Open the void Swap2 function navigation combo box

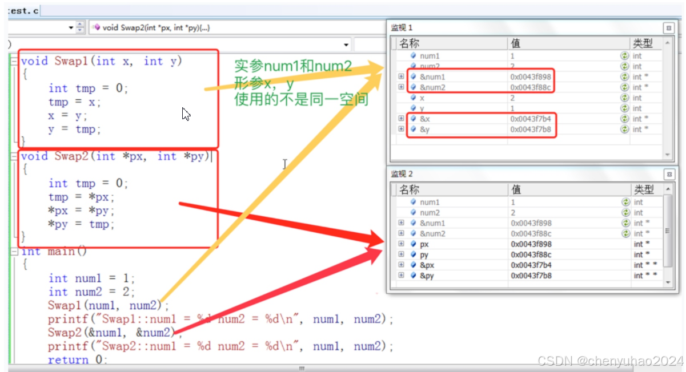(x=237, y=27)
